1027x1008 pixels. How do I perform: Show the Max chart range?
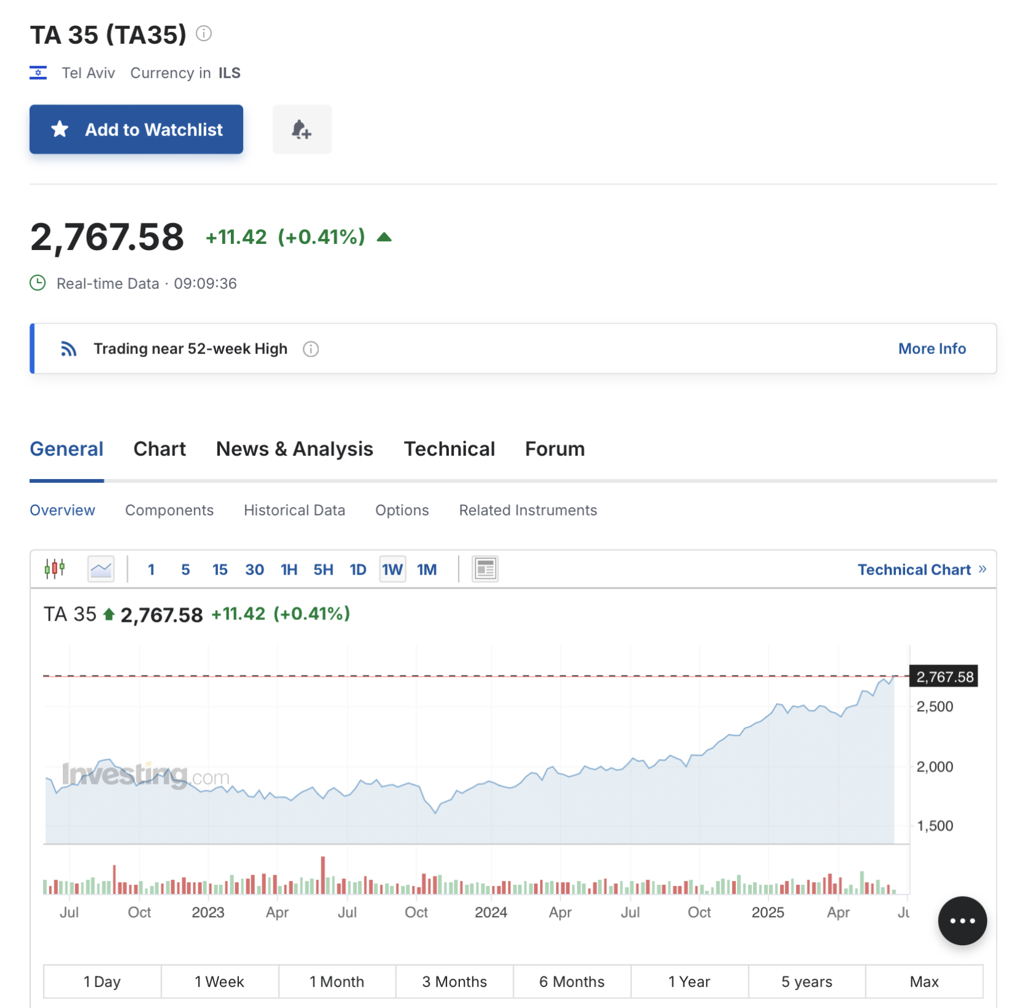coord(924,982)
